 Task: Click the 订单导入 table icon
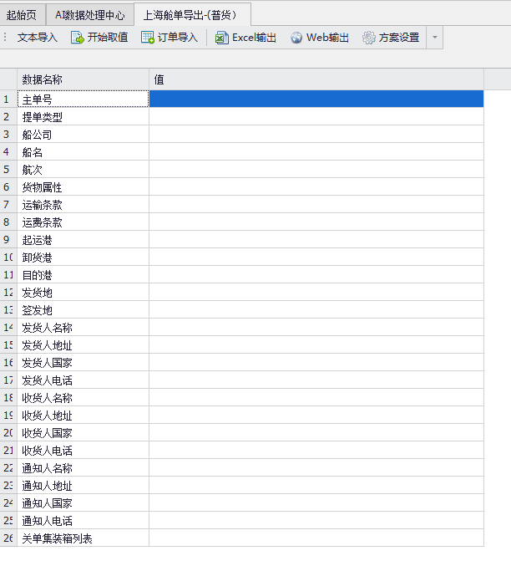pos(148,38)
